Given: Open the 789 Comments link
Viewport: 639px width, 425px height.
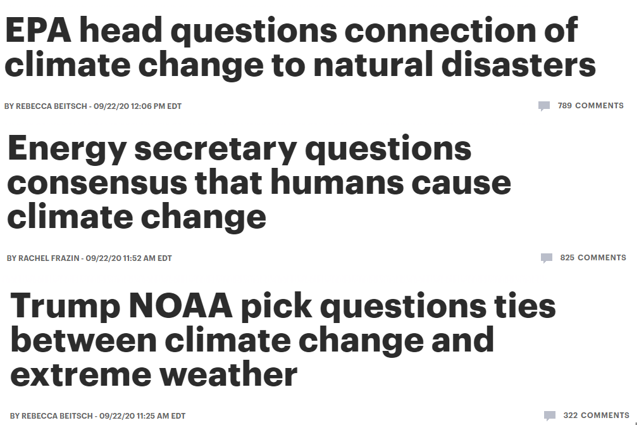Looking at the screenshot, I should (x=590, y=106).
